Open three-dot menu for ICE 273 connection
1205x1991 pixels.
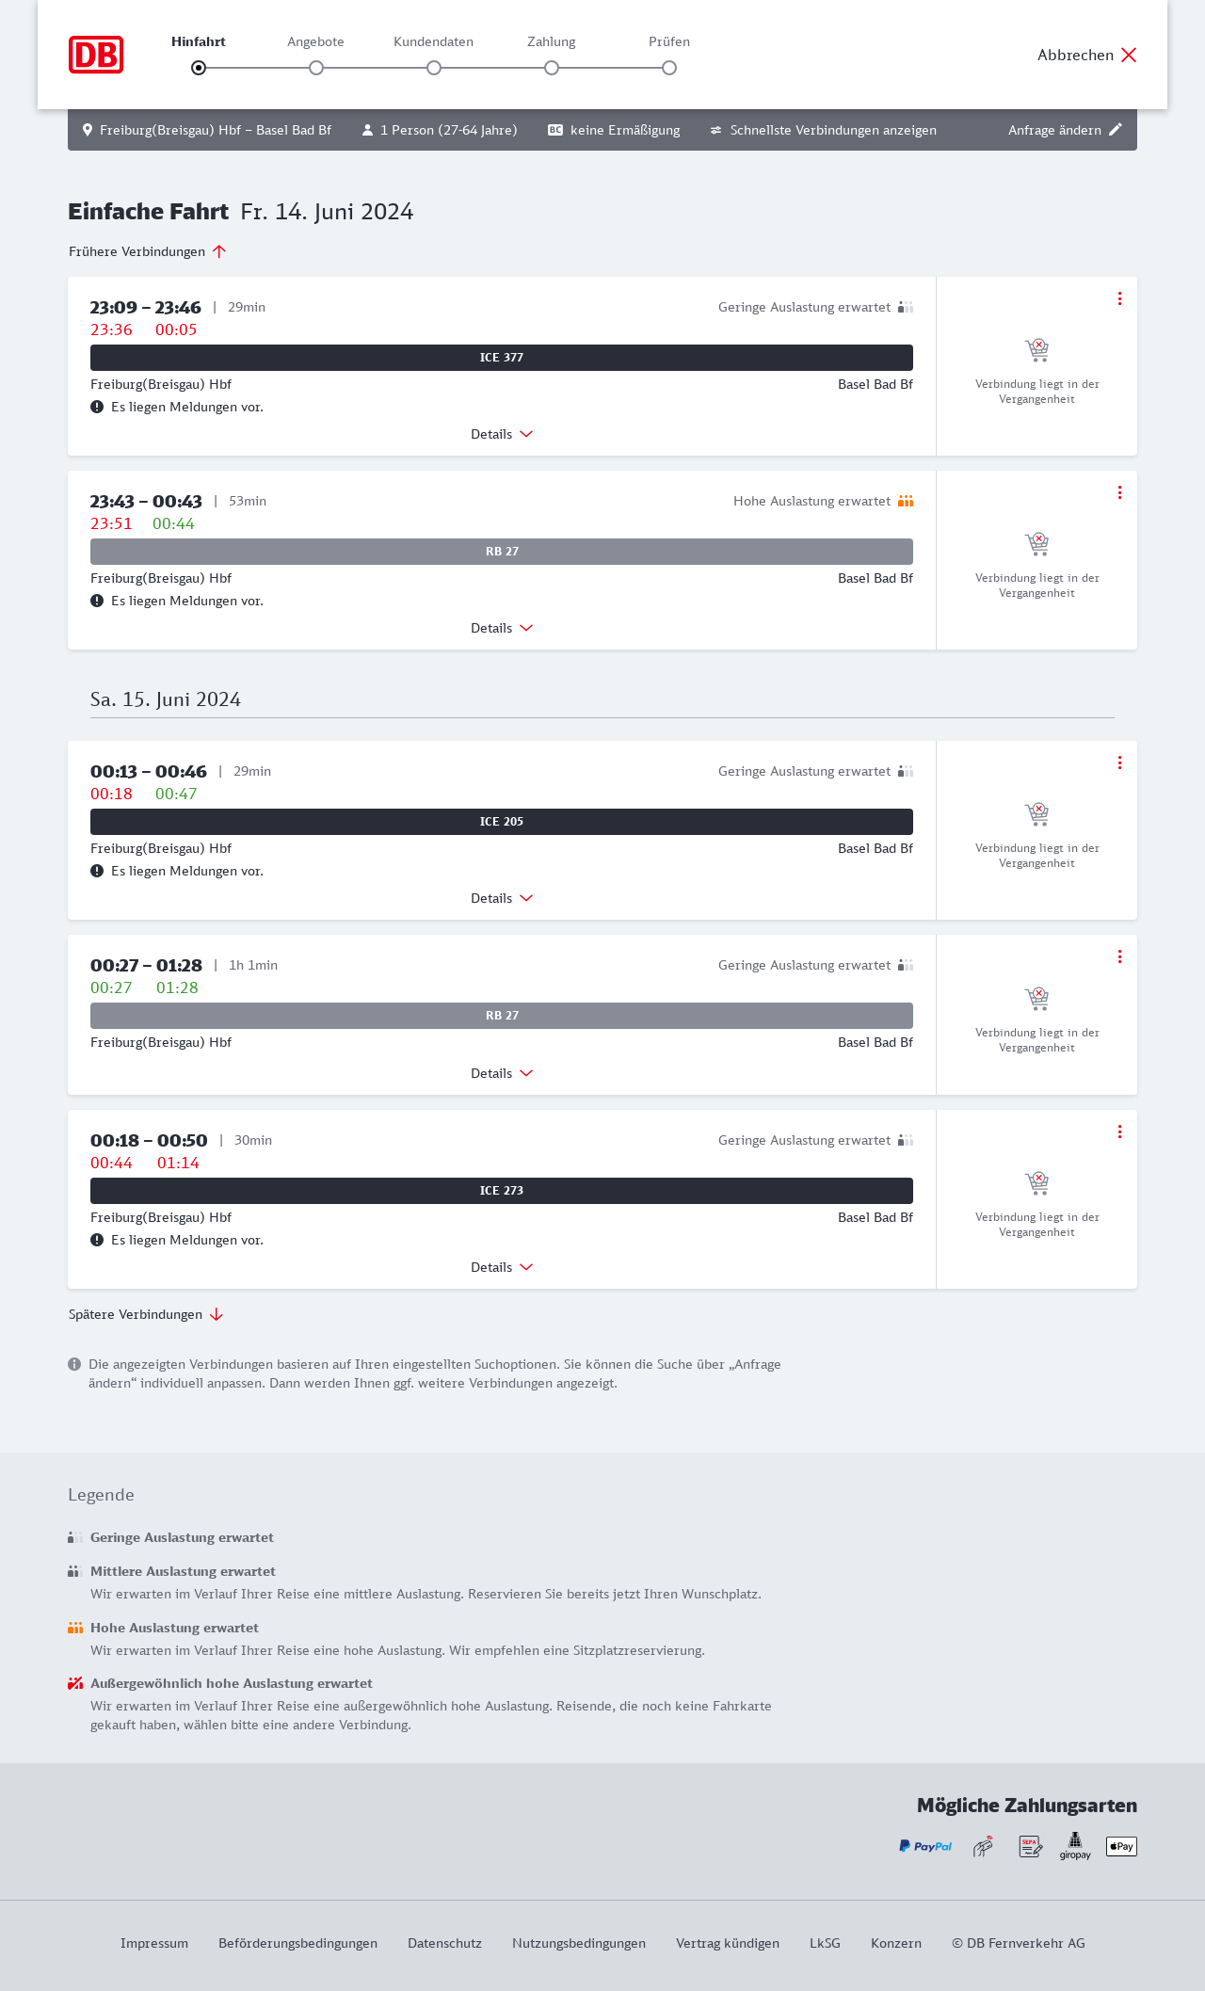[1119, 1132]
